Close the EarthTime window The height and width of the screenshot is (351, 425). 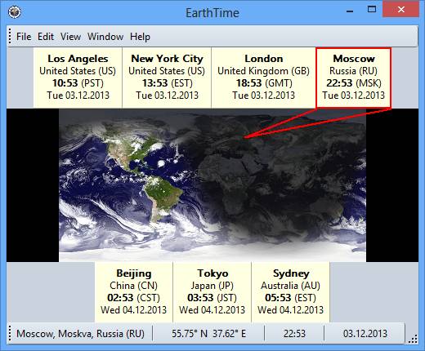click(x=400, y=10)
